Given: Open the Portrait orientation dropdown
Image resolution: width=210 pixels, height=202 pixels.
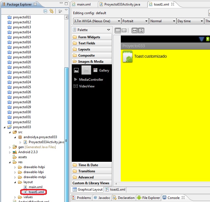Looking at the screenshot, I should pos(135,21).
